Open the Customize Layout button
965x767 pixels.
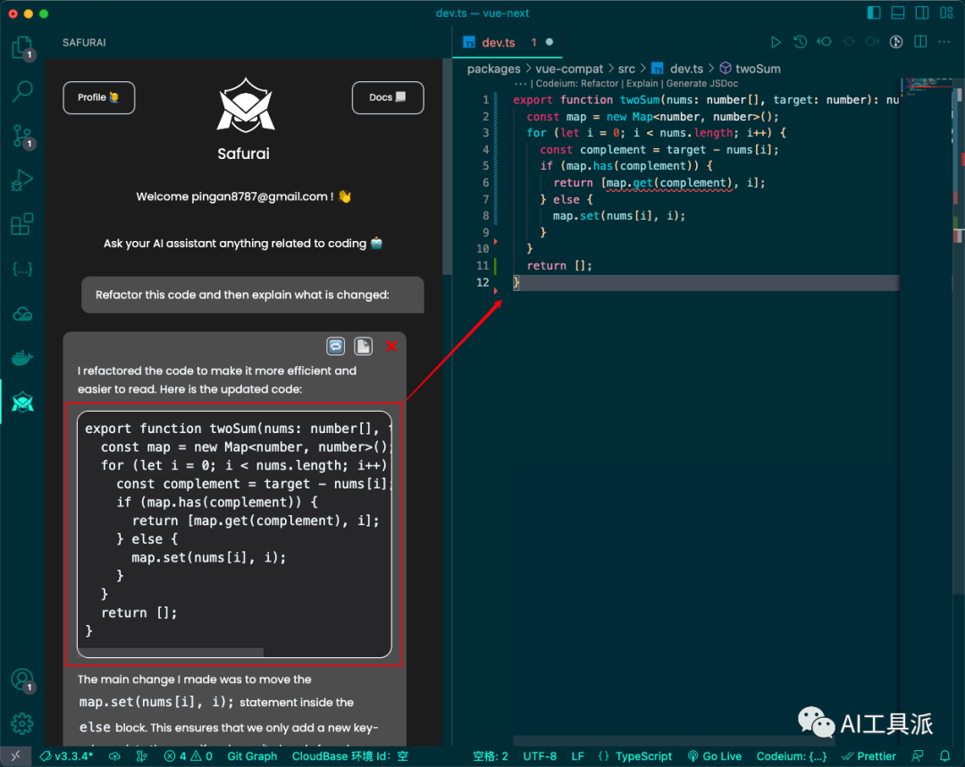[946, 13]
